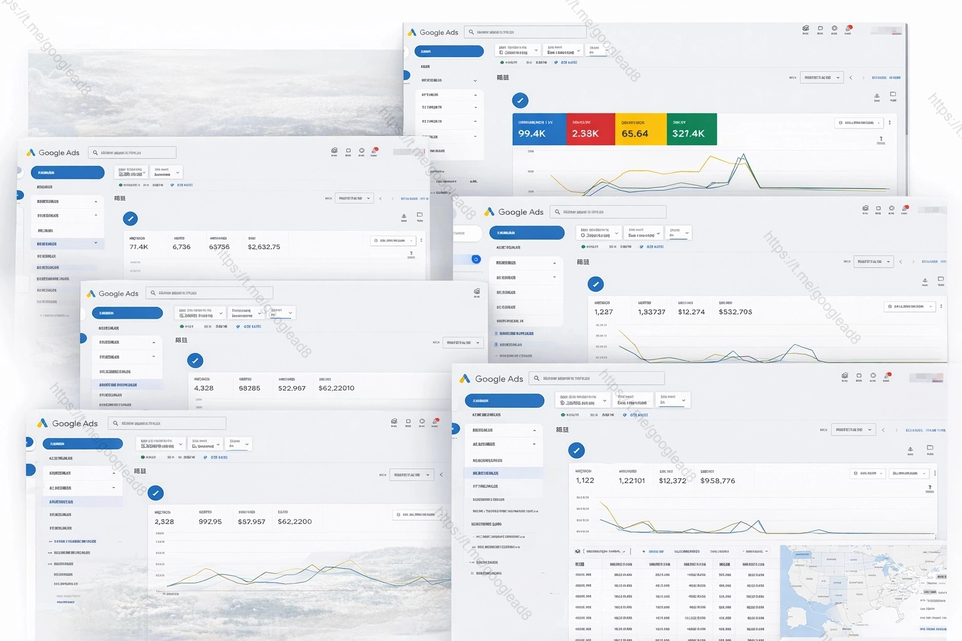Click the expand rectangle icon in 1,122 window
Screen dimensions: 962x641
coord(930,448)
